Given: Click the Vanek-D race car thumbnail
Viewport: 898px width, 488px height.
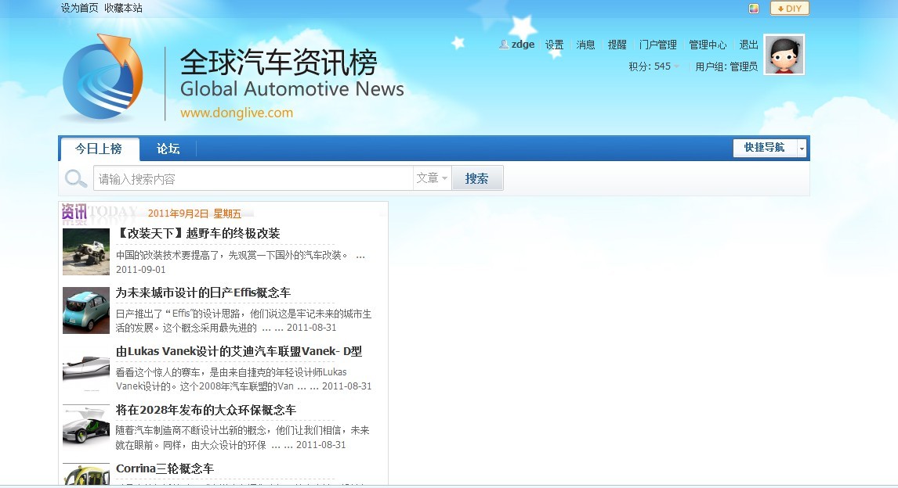Looking at the screenshot, I should coord(86,368).
